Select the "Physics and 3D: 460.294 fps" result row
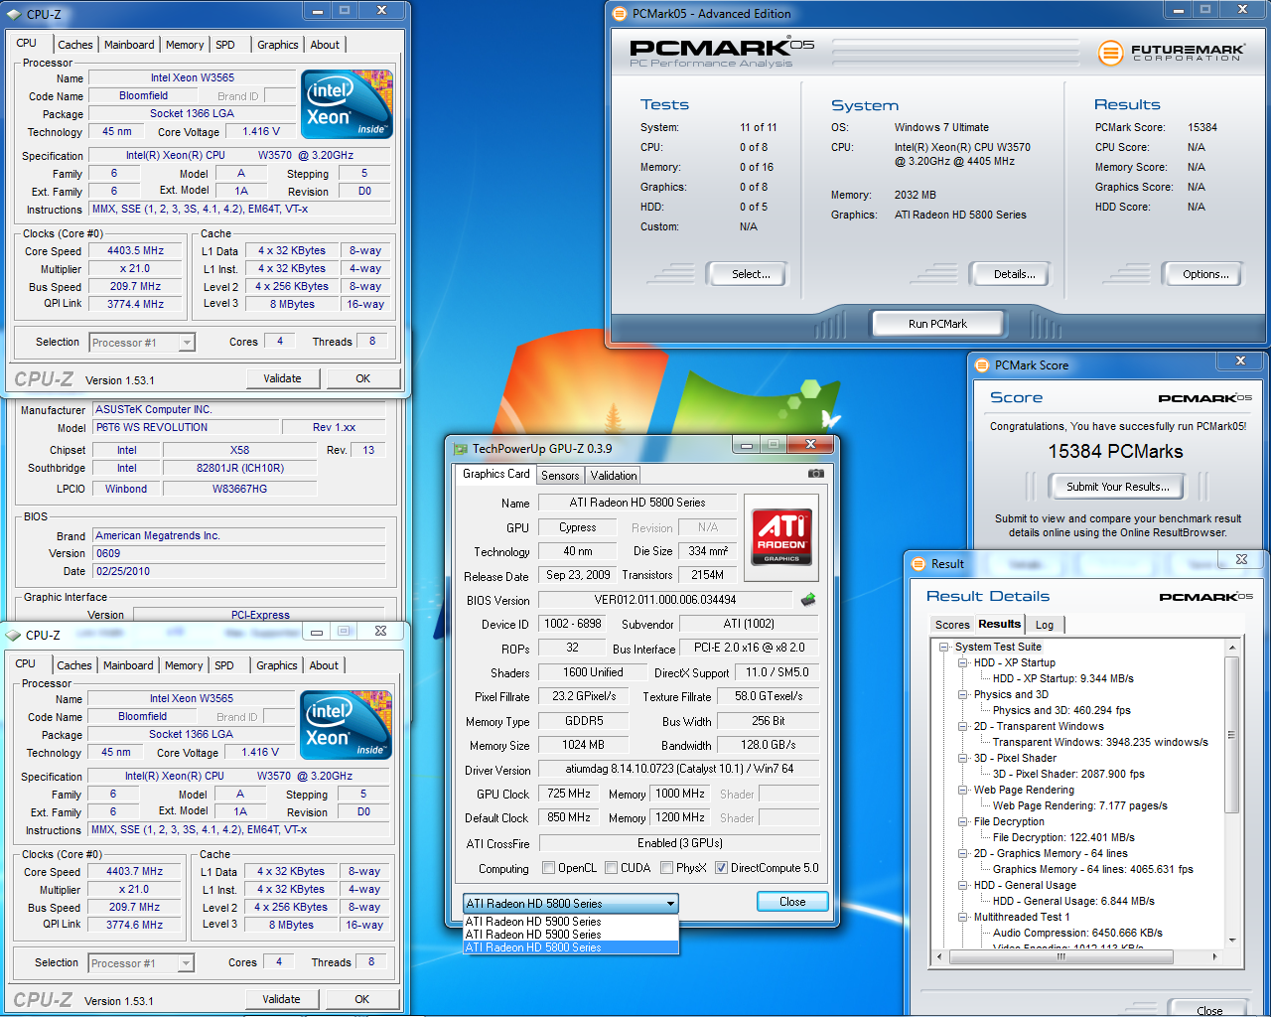The image size is (1271, 1017). click(x=1061, y=711)
